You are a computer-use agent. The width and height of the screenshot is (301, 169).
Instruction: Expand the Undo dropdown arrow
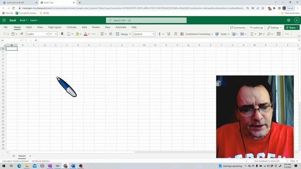click(x=8, y=34)
